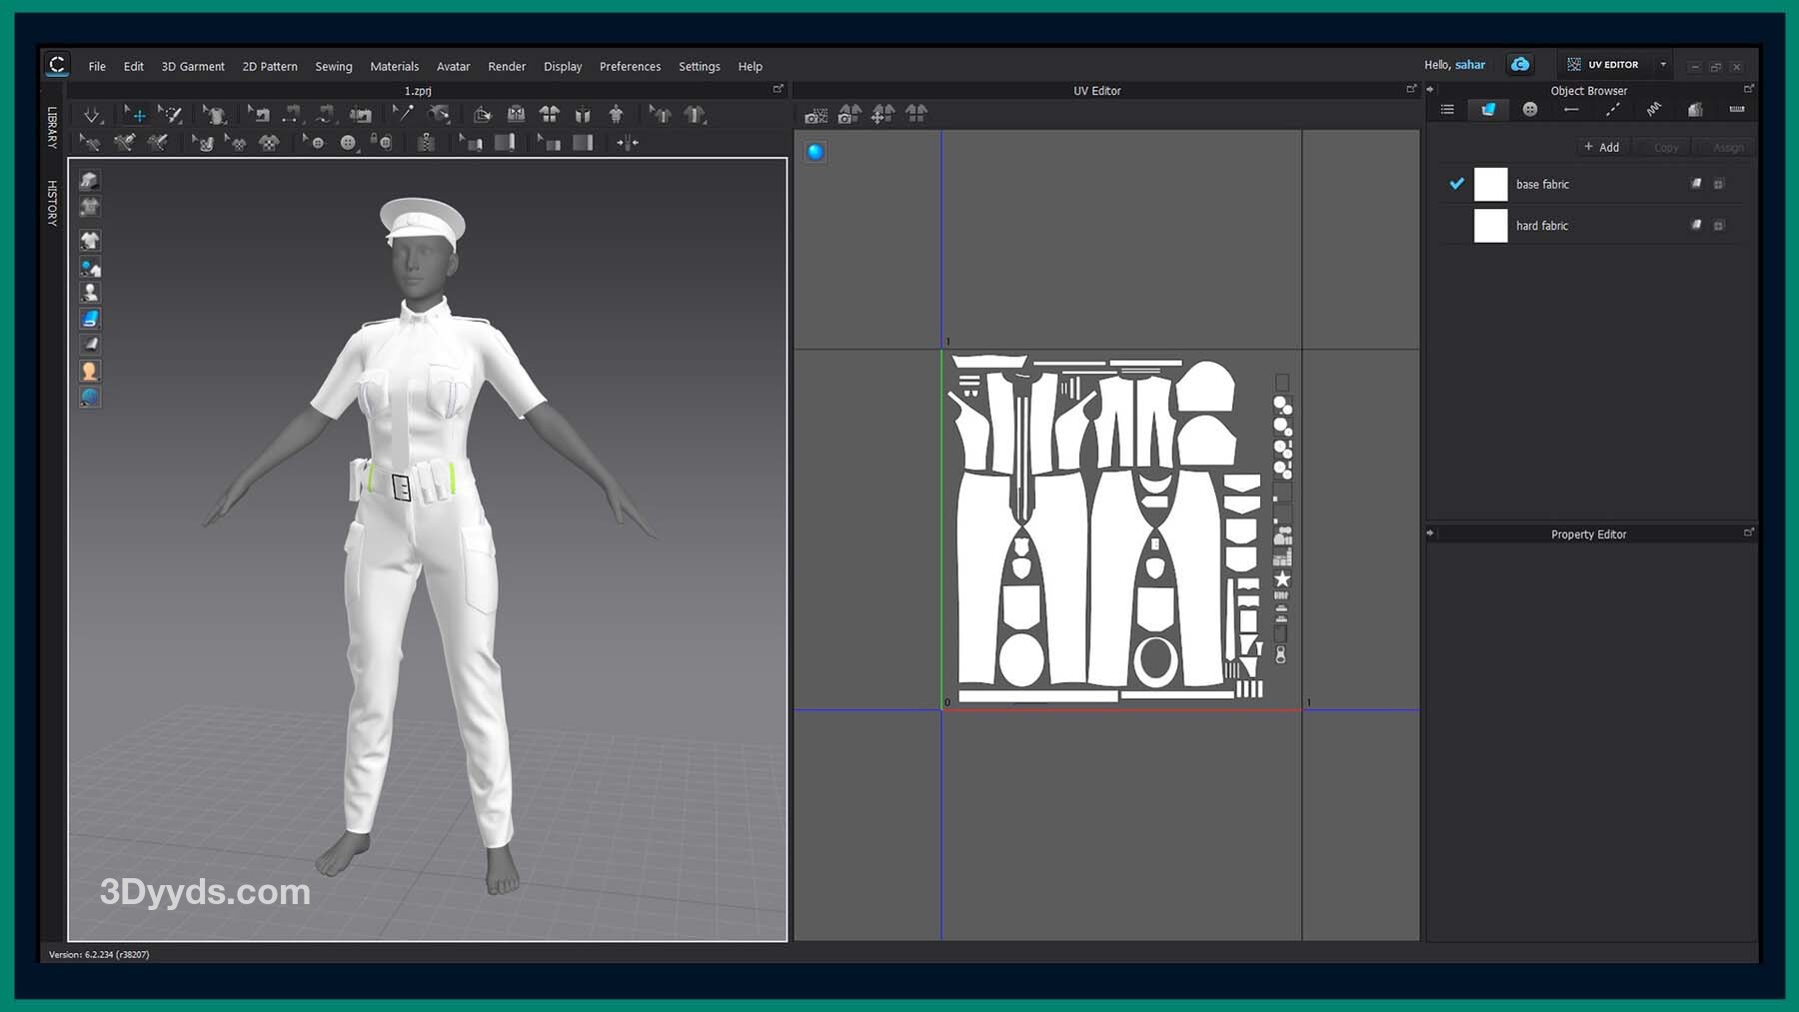Select the Select/Move tool
Viewport: 1799px width, 1012px height.
(137, 115)
